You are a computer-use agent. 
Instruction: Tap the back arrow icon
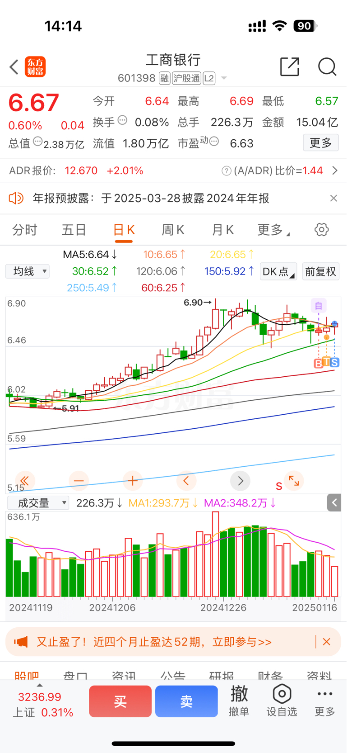14,67
